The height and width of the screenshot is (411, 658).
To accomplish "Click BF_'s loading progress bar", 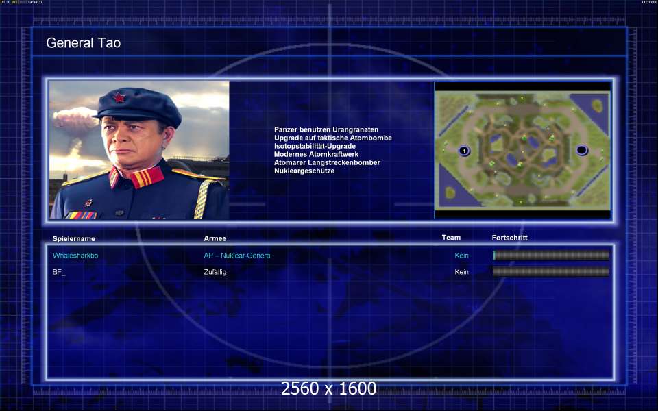I will coord(551,272).
